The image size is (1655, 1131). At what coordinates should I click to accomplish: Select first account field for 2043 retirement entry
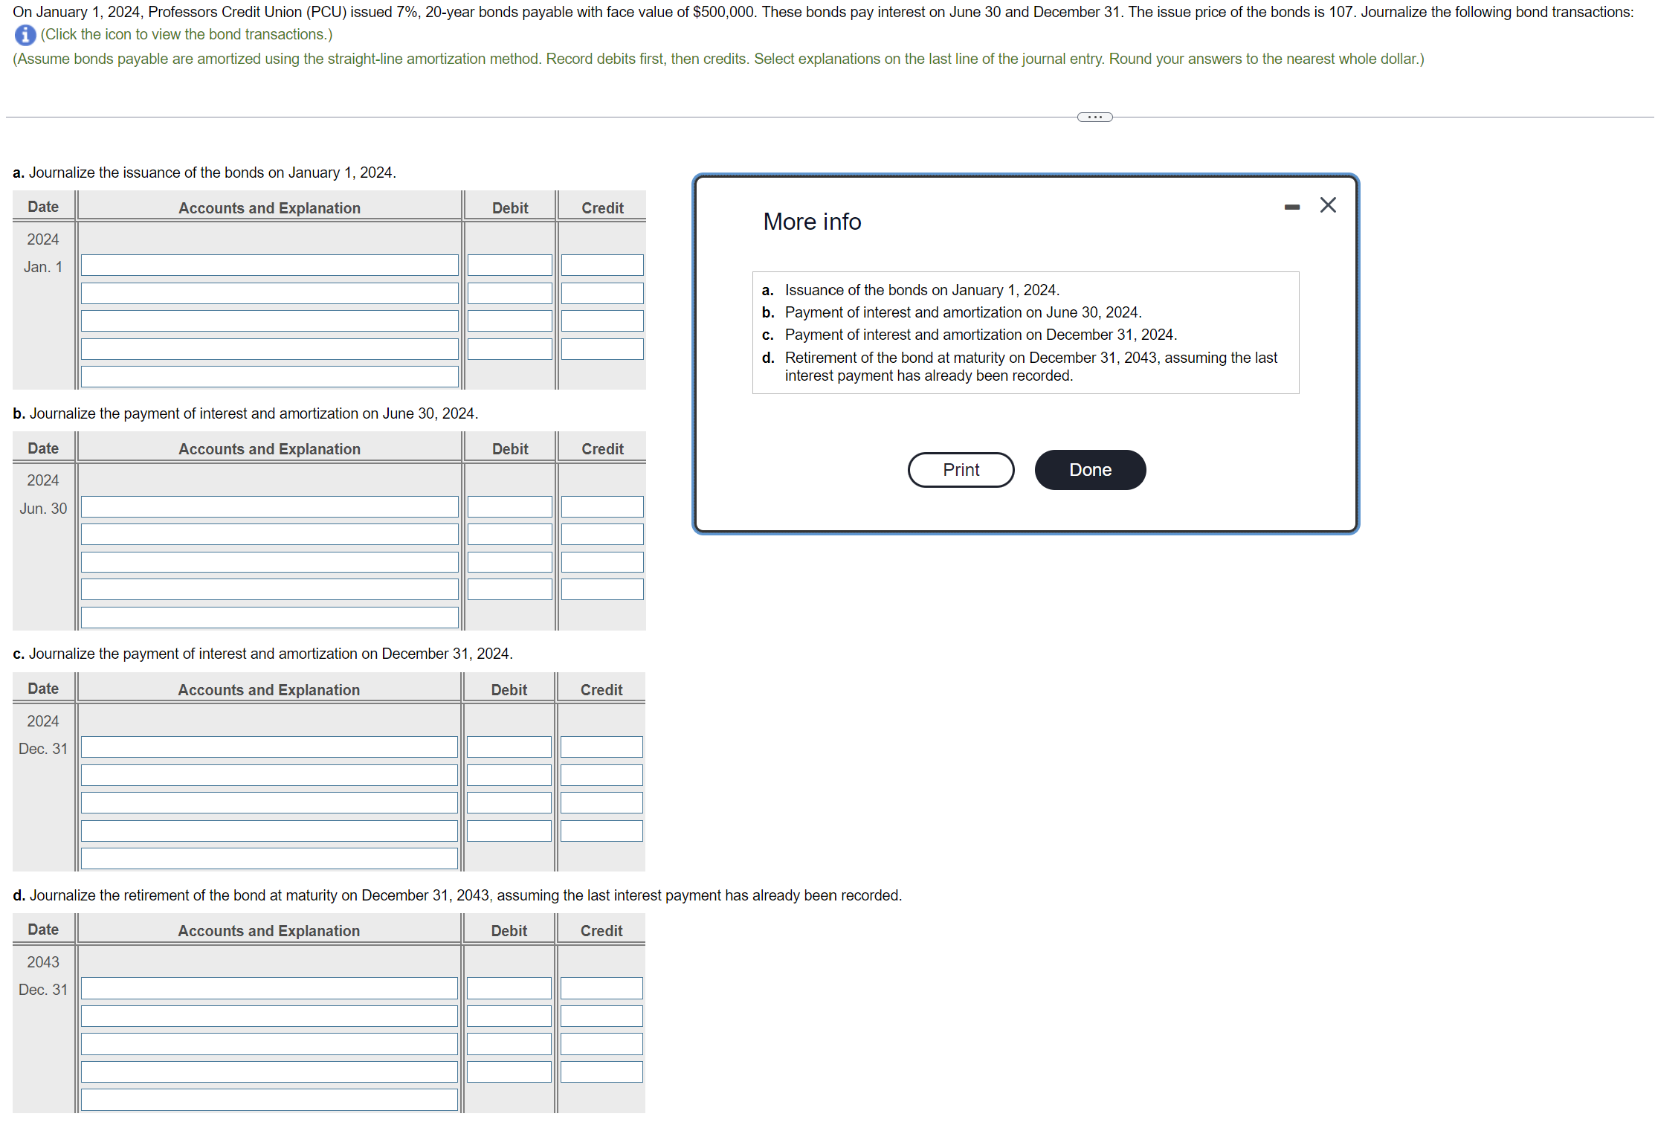269,988
